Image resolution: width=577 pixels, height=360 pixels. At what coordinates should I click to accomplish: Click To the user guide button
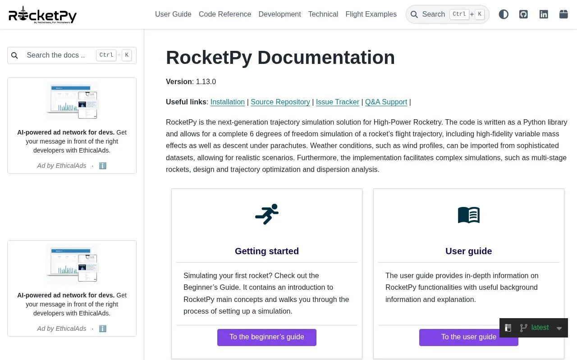click(469, 337)
